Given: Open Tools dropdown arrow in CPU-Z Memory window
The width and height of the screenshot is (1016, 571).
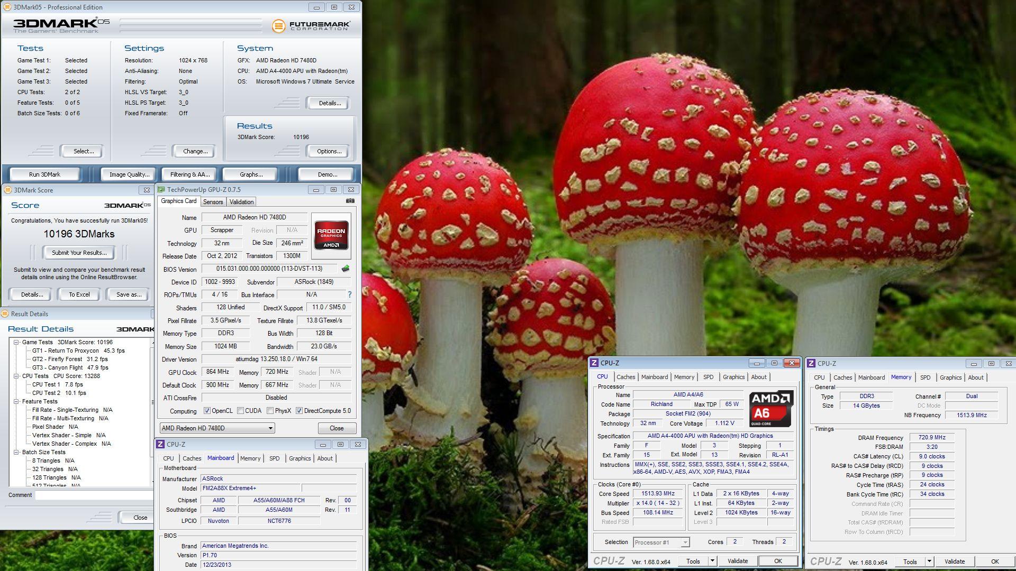Looking at the screenshot, I should click(x=929, y=562).
